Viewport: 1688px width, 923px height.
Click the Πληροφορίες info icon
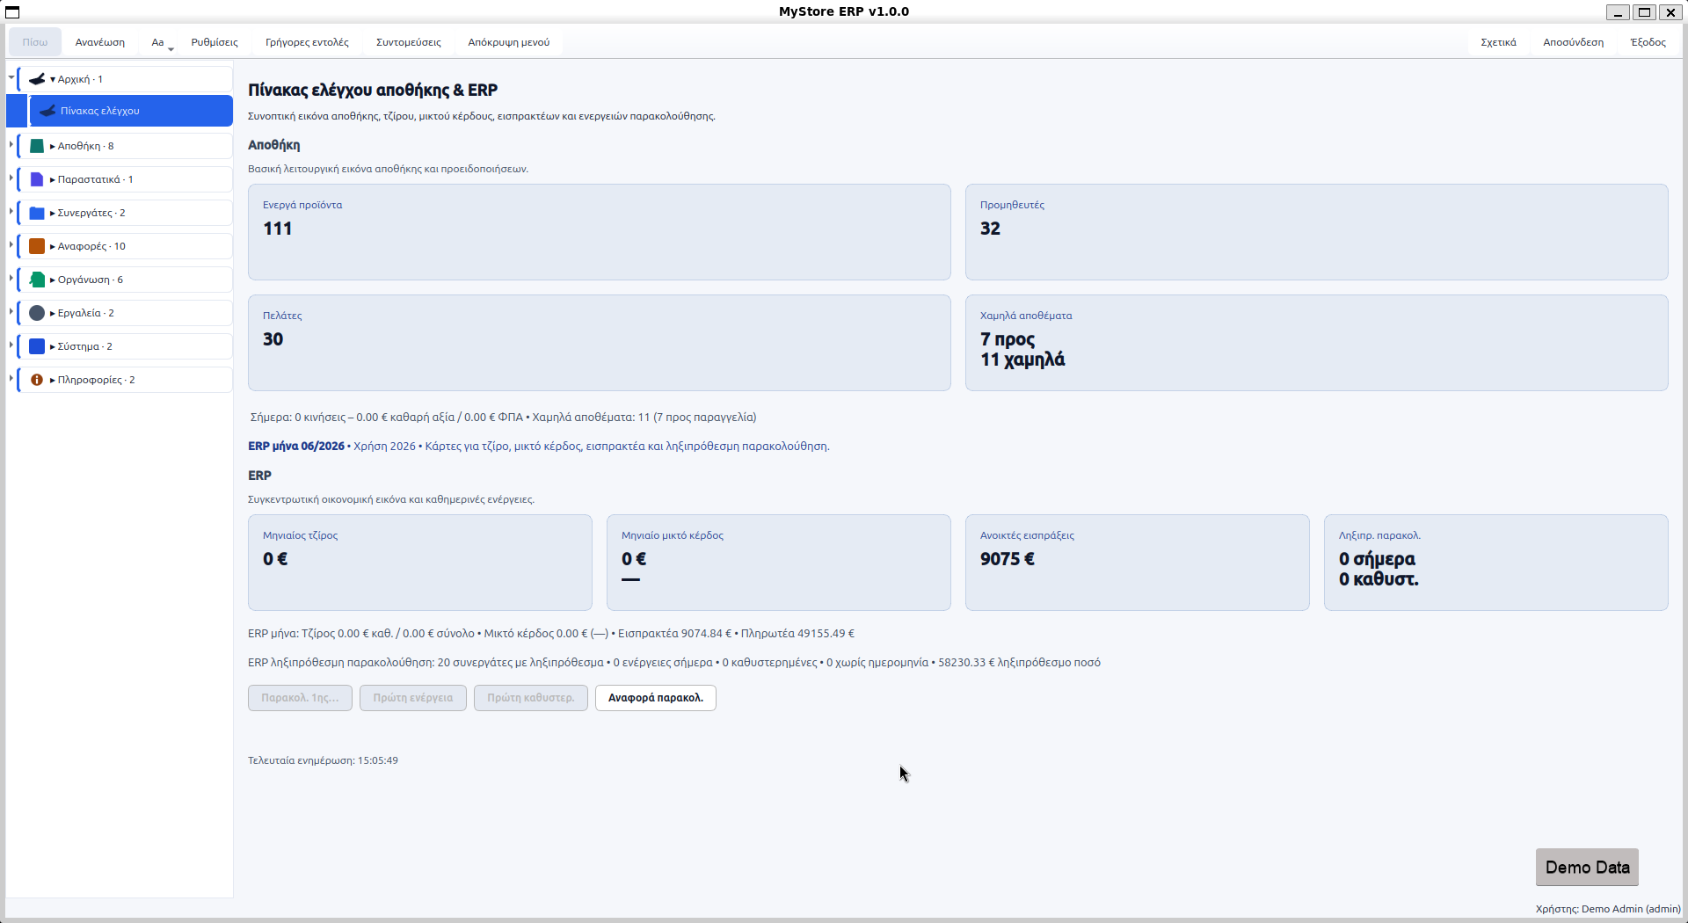point(37,380)
